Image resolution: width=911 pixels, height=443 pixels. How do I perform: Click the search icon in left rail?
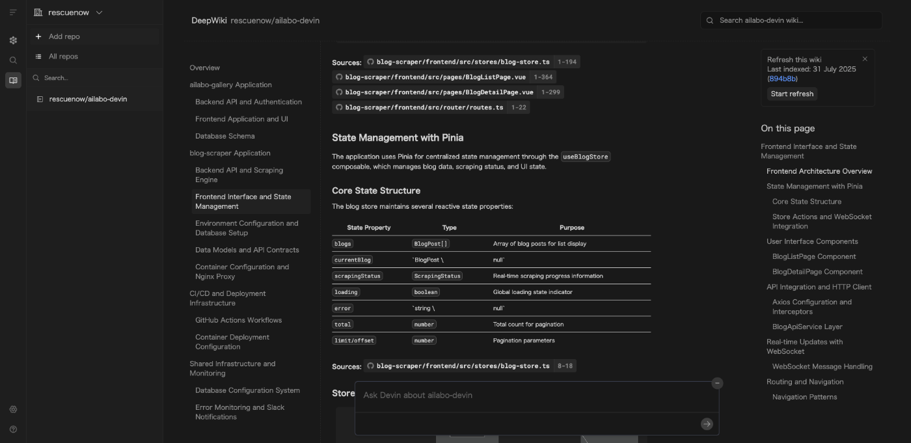point(13,60)
